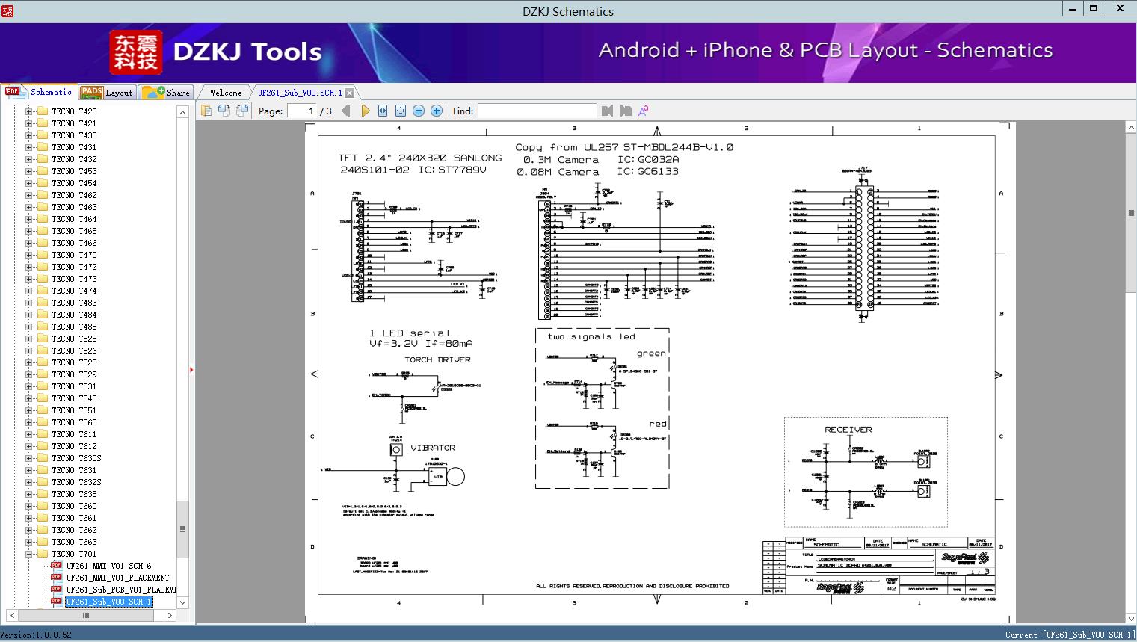Click the find previous icon
1137x642 pixels.
point(607,111)
